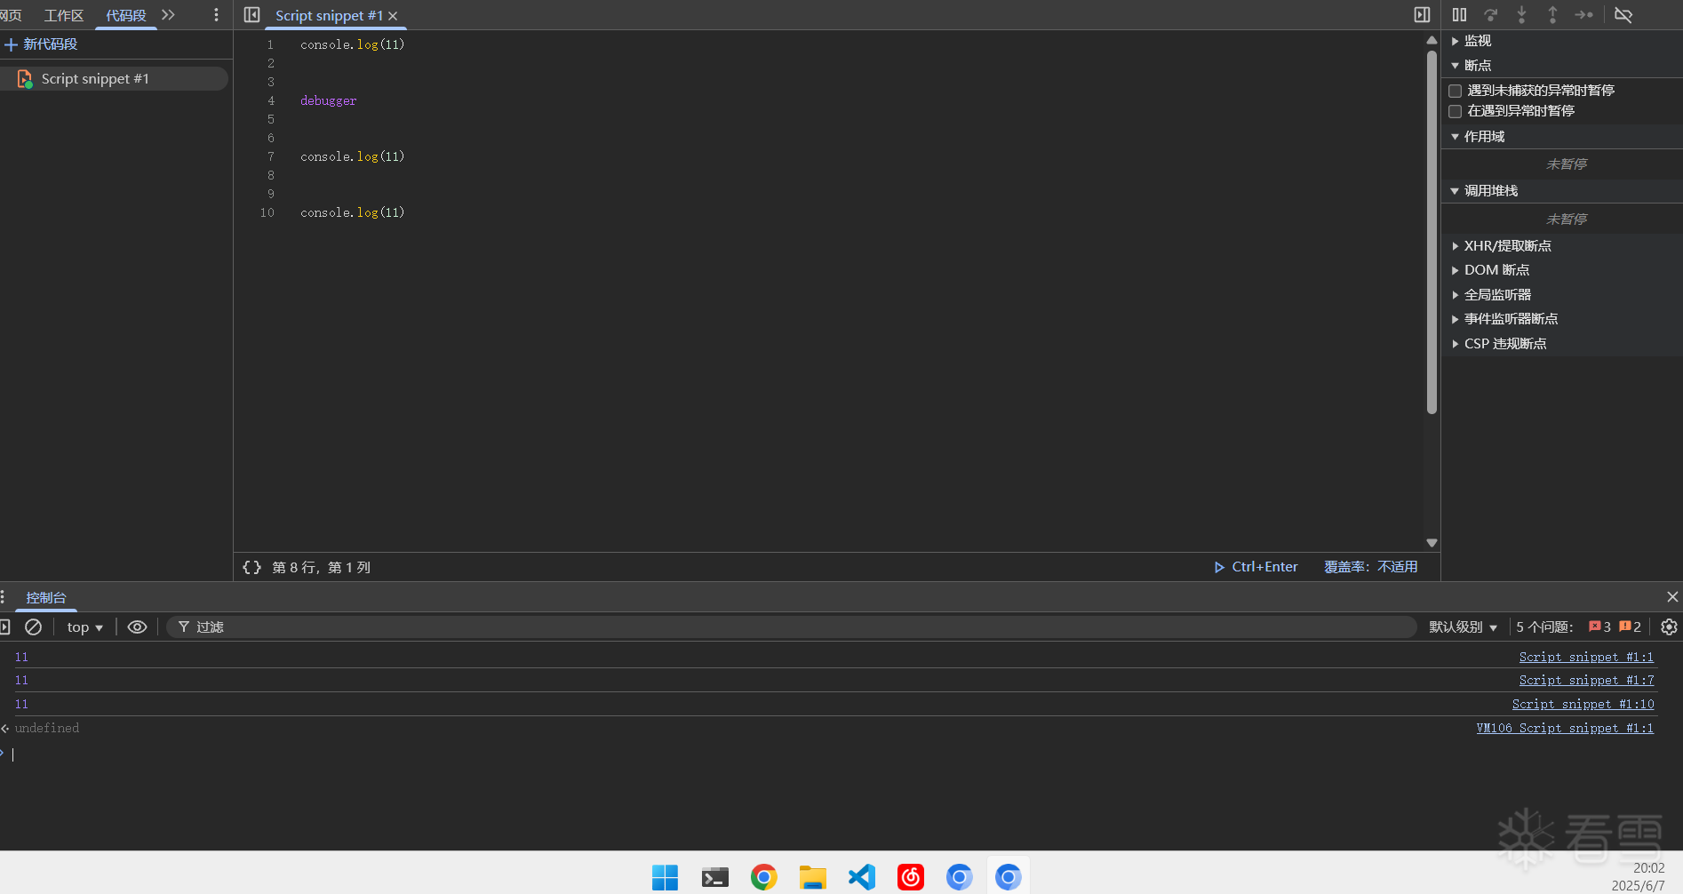Image resolution: width=1683 pixels, height=894 pixels.
Task: Toggle the navigator sidebar icon
Action: 252,15
